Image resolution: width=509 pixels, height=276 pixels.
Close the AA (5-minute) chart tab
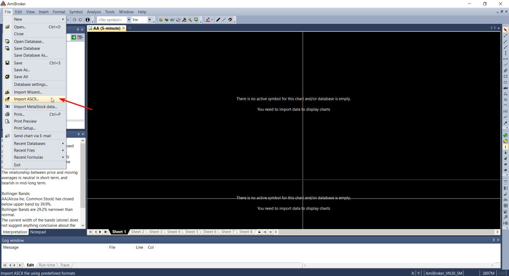click(124, 28)
